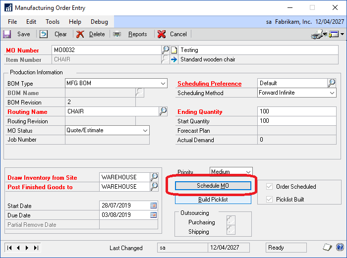Open the Debug menu
This screenshot has height=258, width=347.
point(99,22)
